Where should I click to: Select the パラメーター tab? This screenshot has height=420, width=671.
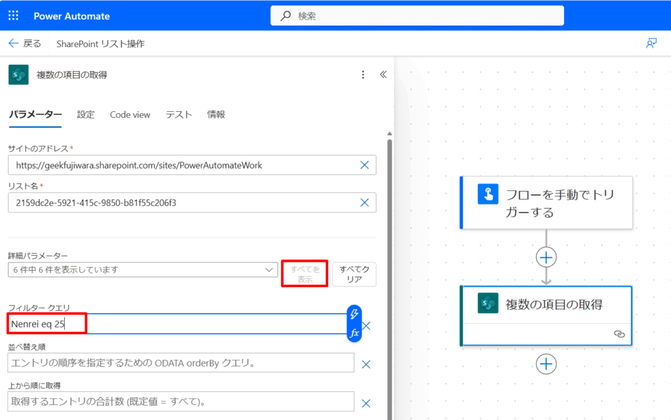[x=35, y=114]
